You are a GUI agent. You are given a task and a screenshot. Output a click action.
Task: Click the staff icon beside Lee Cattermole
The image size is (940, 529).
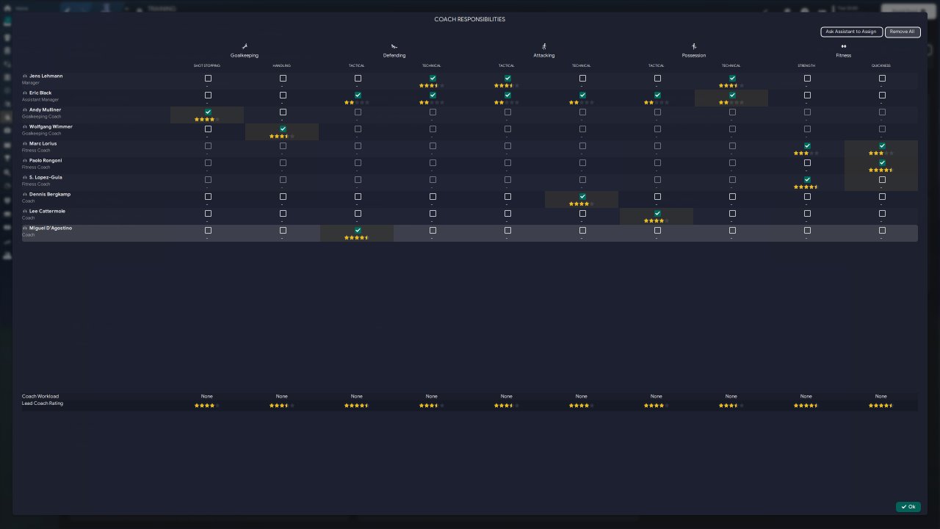pyautogui.click(x=26, y=212)
